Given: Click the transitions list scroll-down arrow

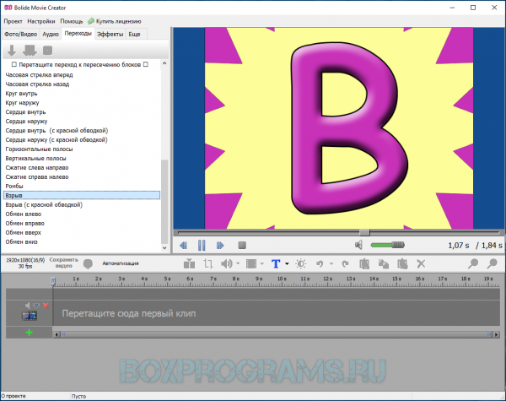Looking at the screenshot, I should coord(164,248).
